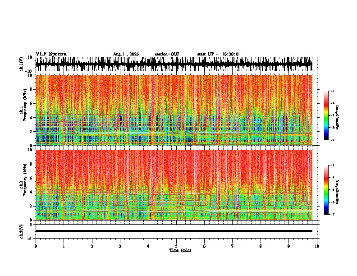
Task: Click the "-7" label on ch.2 color bar
Action: [x=333, y=215]
